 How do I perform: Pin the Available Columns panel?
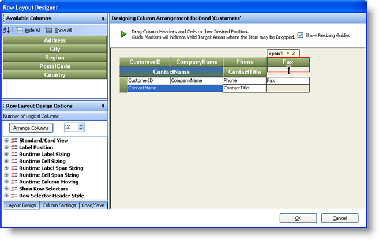[103, 18]
